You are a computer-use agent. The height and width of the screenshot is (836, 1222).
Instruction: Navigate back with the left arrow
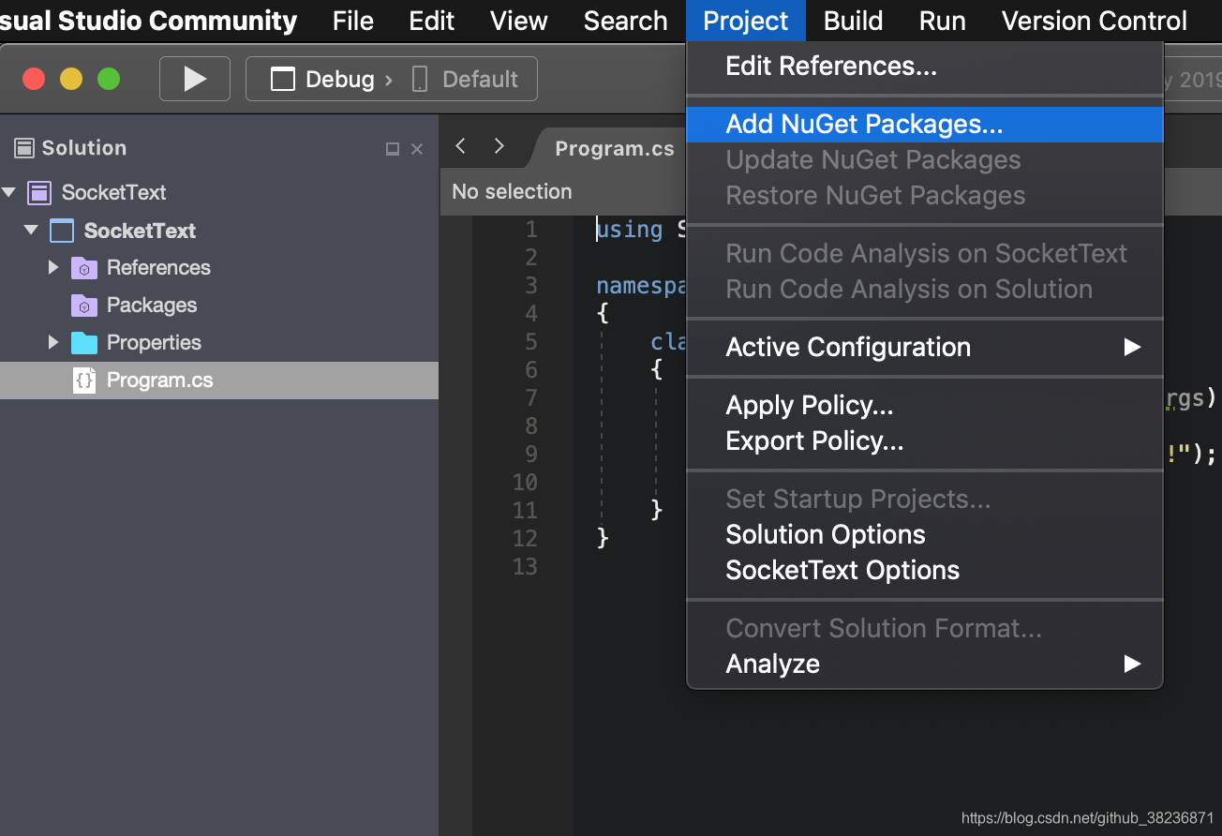[x=460, y=145]
